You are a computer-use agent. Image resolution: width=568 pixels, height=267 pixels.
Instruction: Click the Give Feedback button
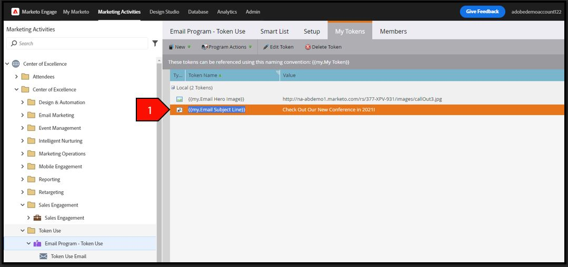point(482,12)
